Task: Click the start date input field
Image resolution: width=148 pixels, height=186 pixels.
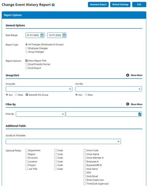Action: (33, 35)
